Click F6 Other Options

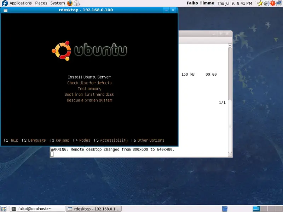coord(148,140)
